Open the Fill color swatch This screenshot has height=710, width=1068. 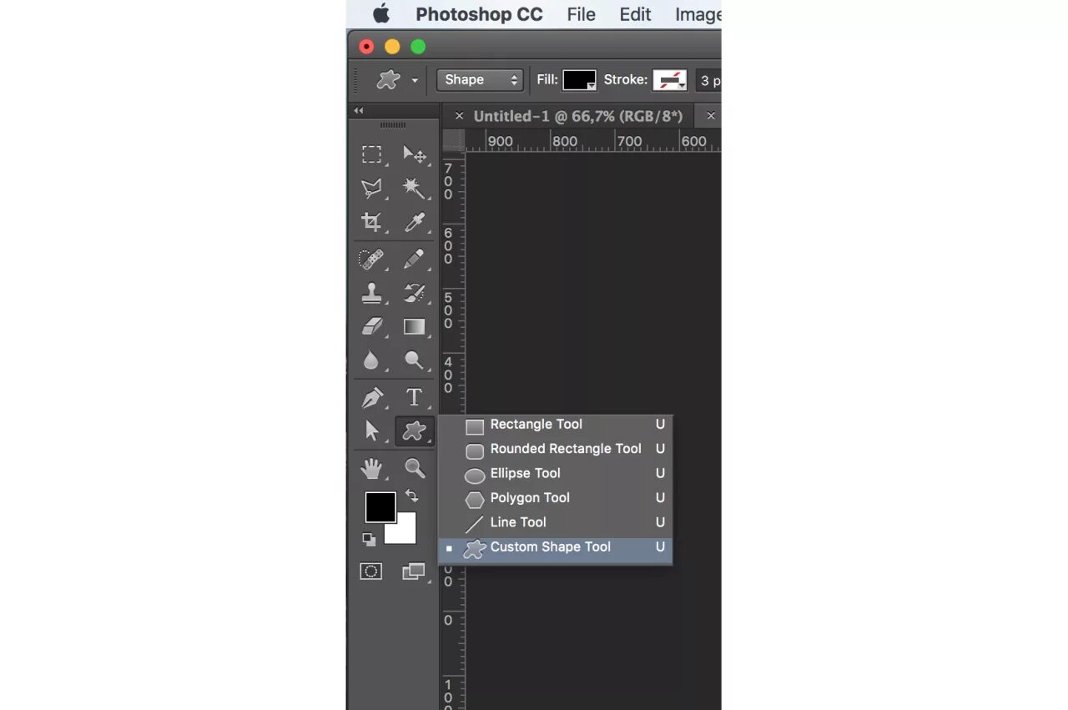(579, 80)
